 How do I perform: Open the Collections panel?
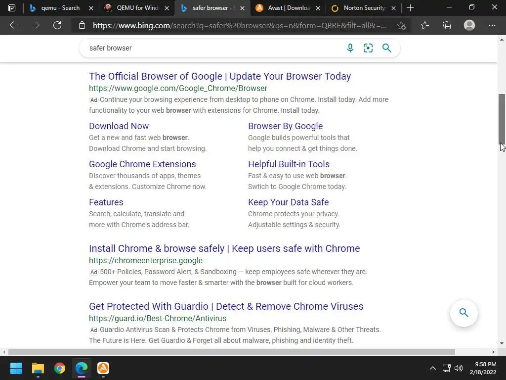coord(447,25)
